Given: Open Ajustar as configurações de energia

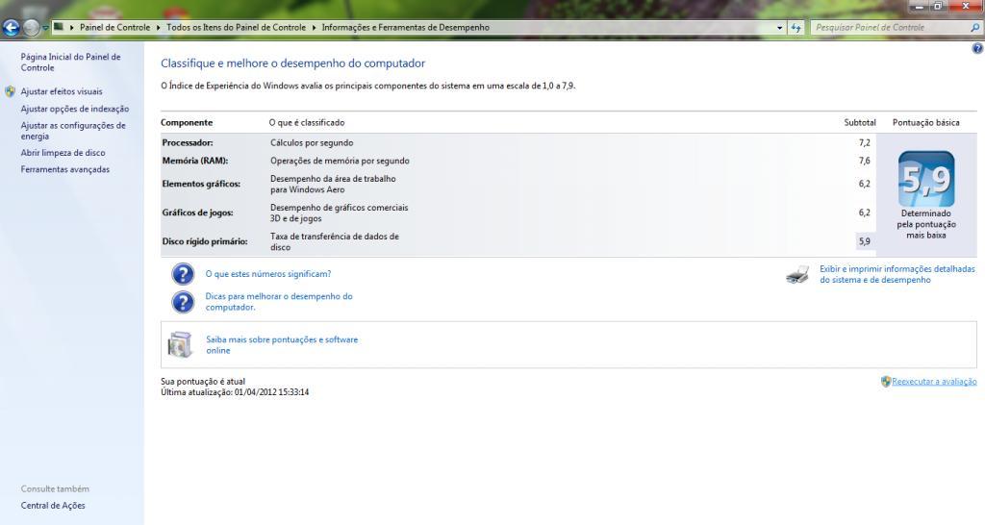Looking at the screenshot, I should (73, 131).
